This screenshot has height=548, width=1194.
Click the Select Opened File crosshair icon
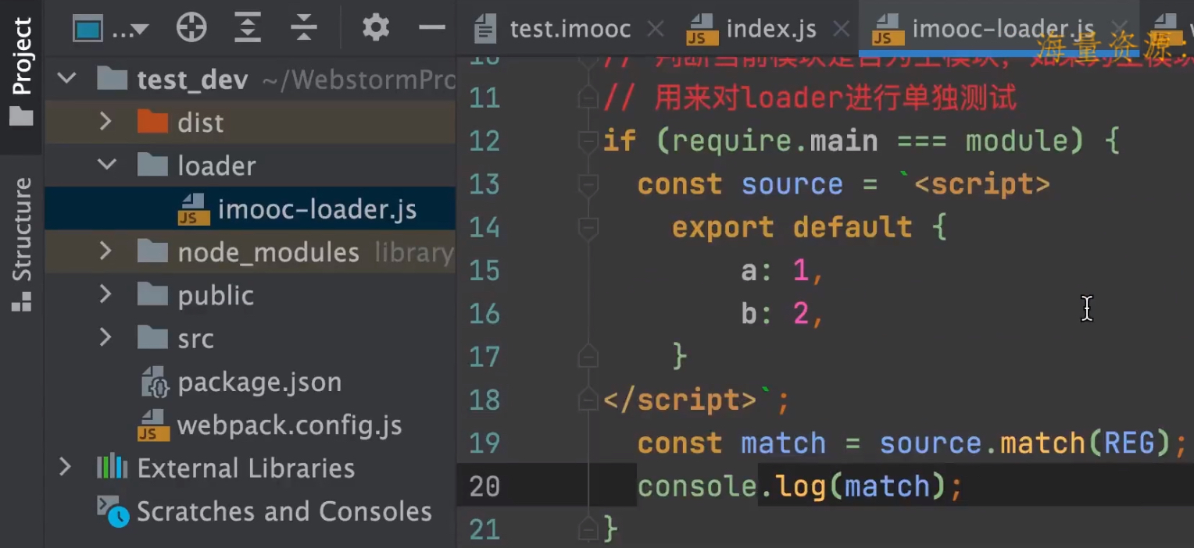191,29
